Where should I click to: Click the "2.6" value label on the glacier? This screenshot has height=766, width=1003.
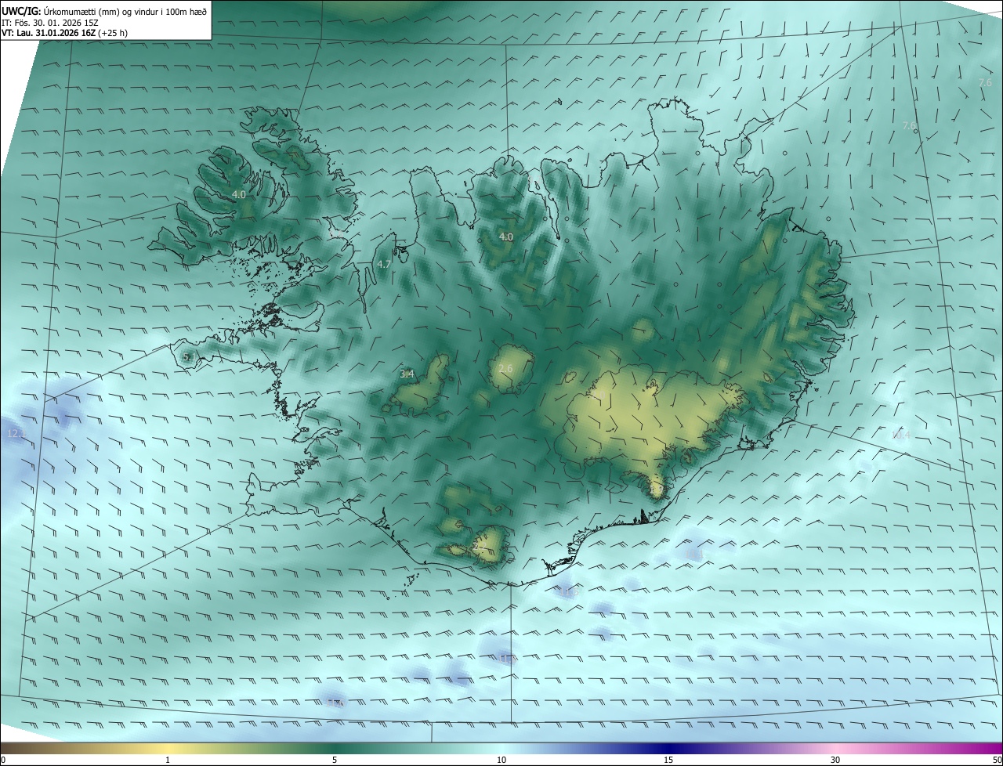coord(505,369)
